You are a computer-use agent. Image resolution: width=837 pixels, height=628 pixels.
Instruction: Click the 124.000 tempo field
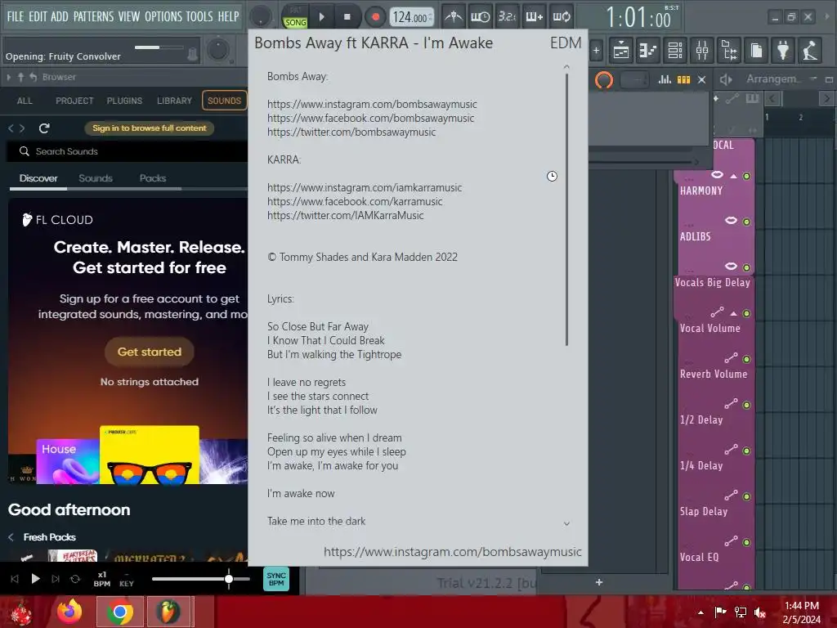point(412,18)
